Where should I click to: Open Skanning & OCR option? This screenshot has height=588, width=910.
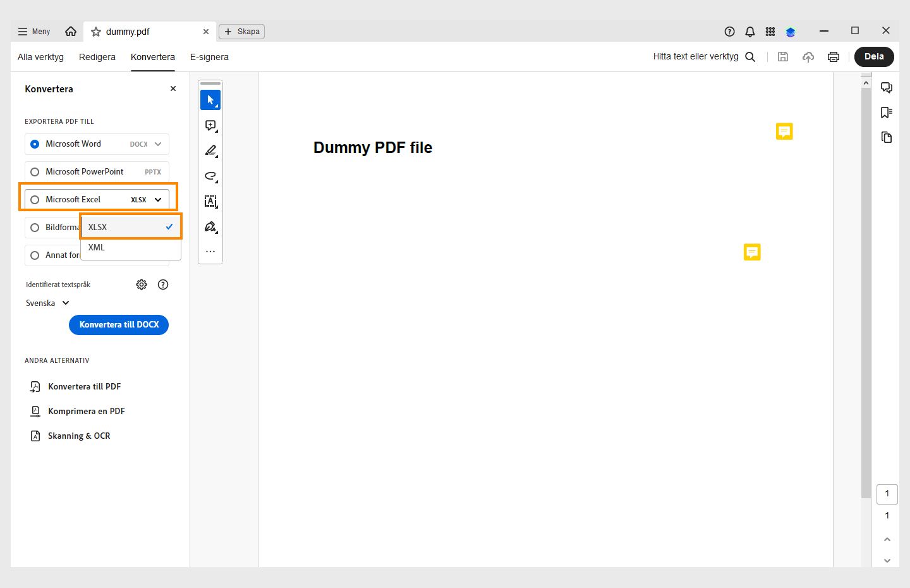tap(80, 436)
